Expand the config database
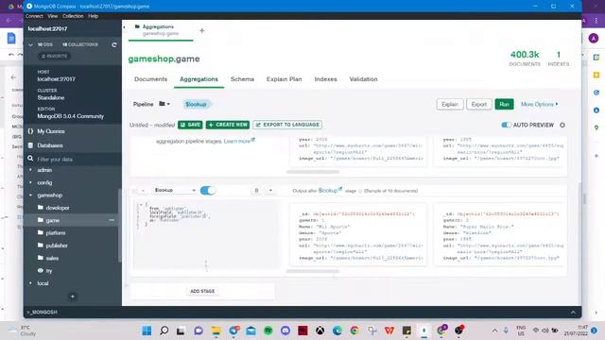 point(31,182)
